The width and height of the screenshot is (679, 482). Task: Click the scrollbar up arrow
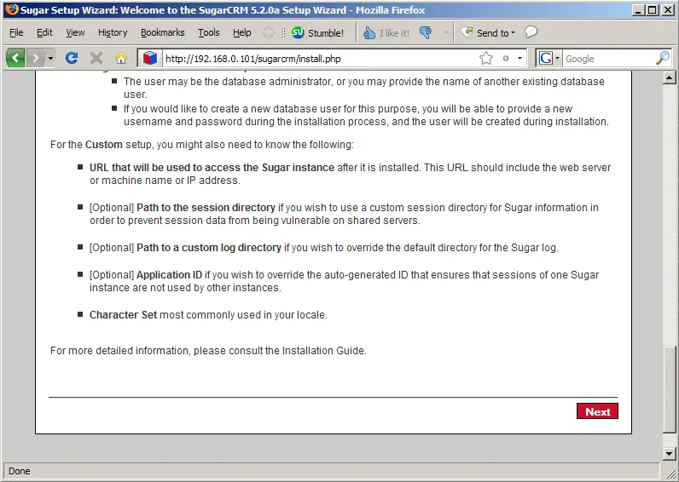[x=669, y=77]
